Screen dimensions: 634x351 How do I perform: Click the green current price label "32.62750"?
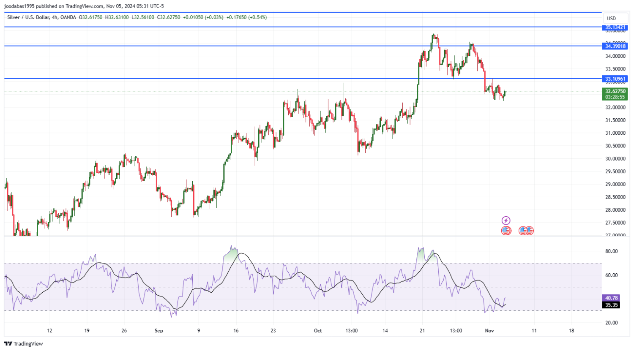(x=615, y=91)
